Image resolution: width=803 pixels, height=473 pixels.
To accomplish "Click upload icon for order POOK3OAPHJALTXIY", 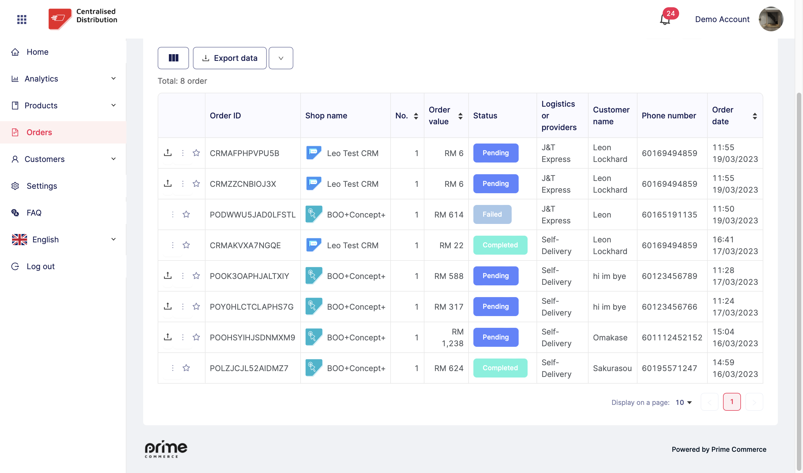I will (x=167, y=275).
